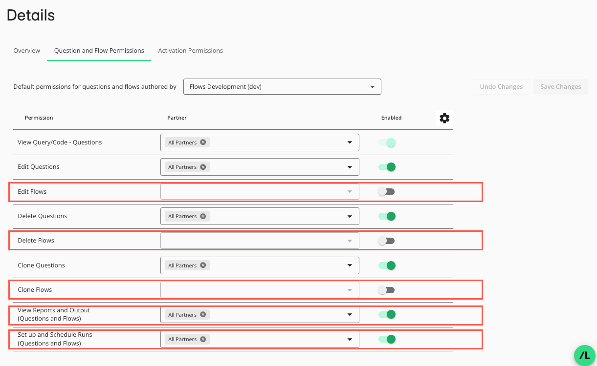The image size is (597, 366).
Task: Remove All Partners chip in Schedule Runs row
Action: point(203,339)
